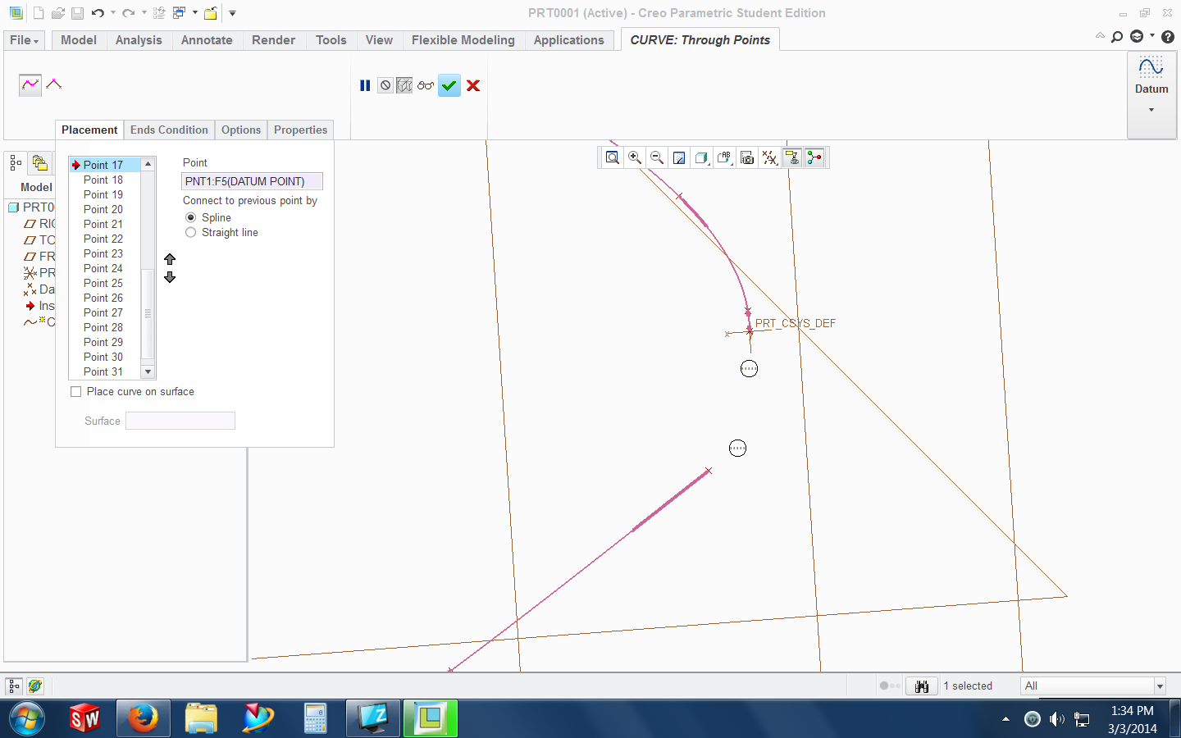Switch to the Annotate ribbon tab
Image resolution: width=1181 pixels, height=738 pixels.
pos(207,40)
